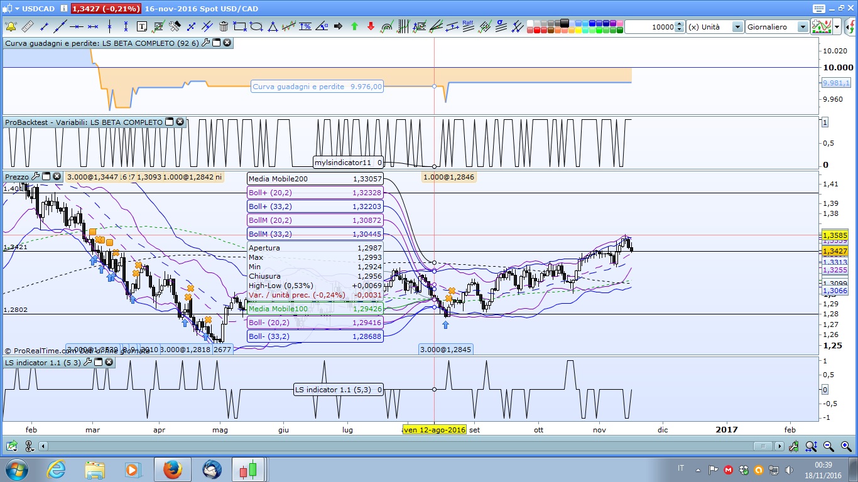Select the ruler measurement tool

28,26
